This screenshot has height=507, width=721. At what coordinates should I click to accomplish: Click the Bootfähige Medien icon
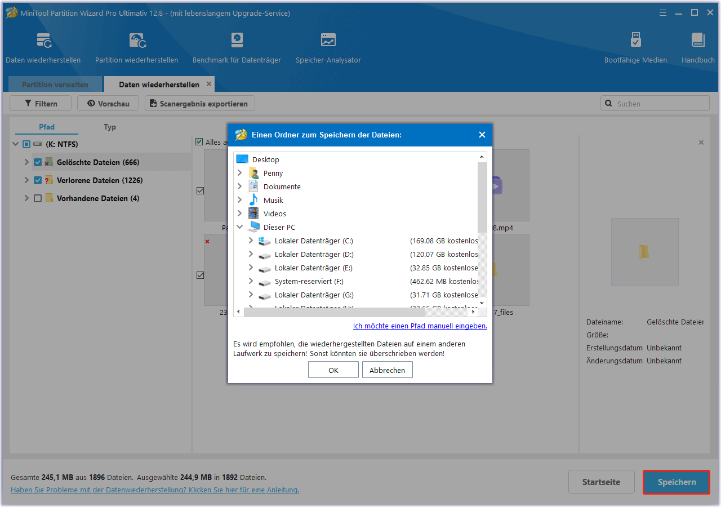pos(635,41)
